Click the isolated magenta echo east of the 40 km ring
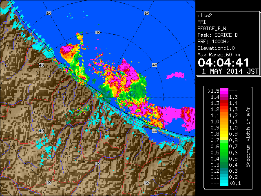Screen dimensions: 261x196 pyautogui.click(x=175, y=75)
